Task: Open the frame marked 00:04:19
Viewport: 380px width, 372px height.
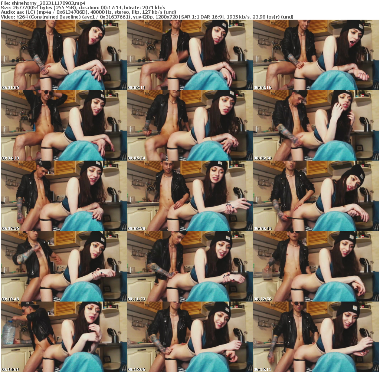Action: 63,125
